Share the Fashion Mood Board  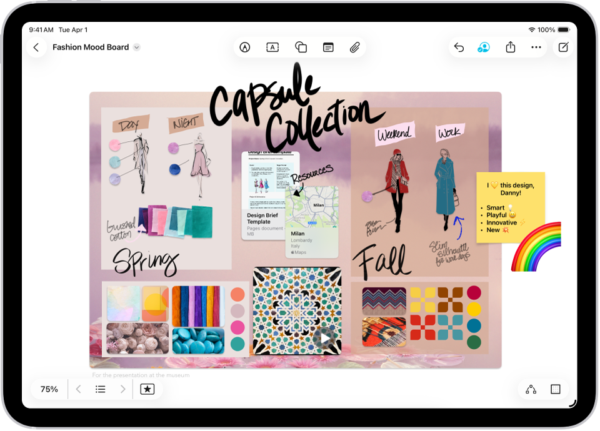click(510, 47)
